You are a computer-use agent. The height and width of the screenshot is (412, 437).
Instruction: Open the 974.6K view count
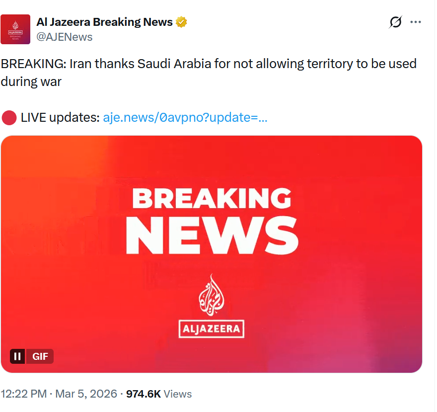(143, 394)
